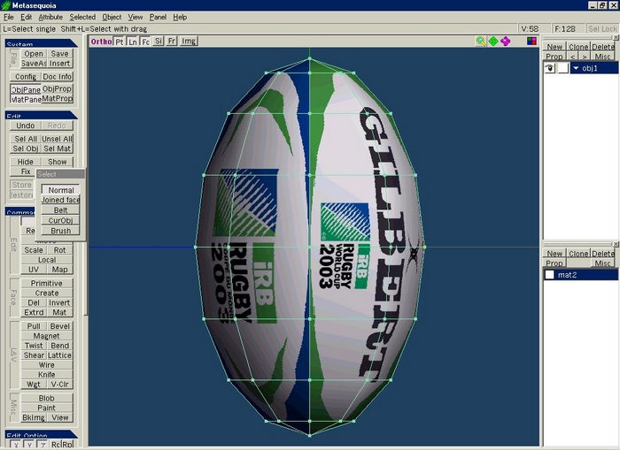The height and width of the screenshot is (450, 620).
Task: Click the green pan view icon
Action: [493, 41]
